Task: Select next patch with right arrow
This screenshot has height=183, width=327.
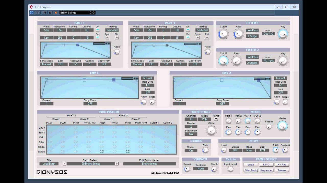Action: click(x=117, y=164)
